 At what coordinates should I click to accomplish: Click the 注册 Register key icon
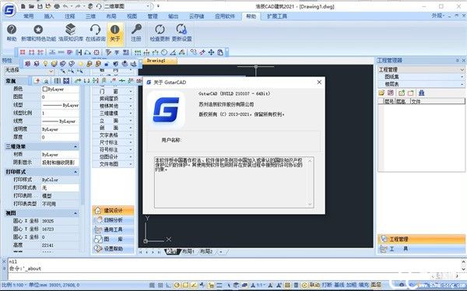pyautogui.click(x=136, y=33)
